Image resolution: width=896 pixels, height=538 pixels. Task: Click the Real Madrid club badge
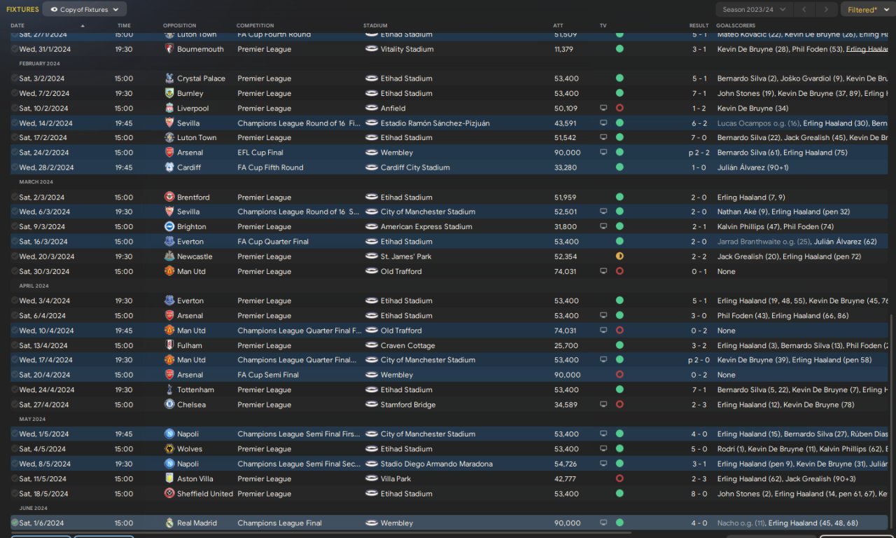169,523
